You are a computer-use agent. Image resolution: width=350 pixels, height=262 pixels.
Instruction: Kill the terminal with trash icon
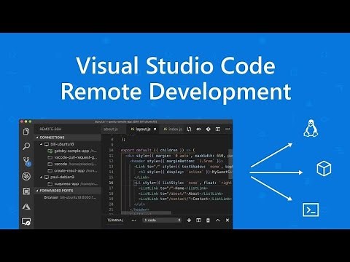208,221
